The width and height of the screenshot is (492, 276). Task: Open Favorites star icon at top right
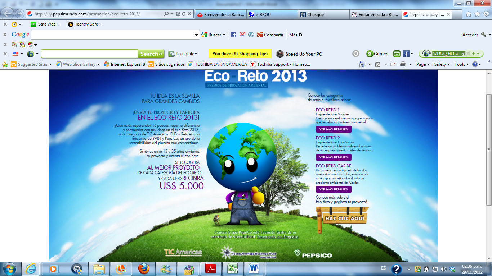tap(477, 14)
